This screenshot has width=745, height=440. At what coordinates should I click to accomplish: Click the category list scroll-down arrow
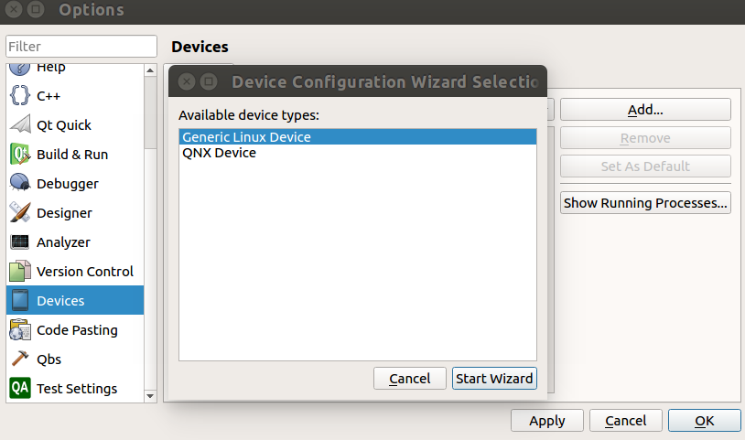[x=150, y=396]
